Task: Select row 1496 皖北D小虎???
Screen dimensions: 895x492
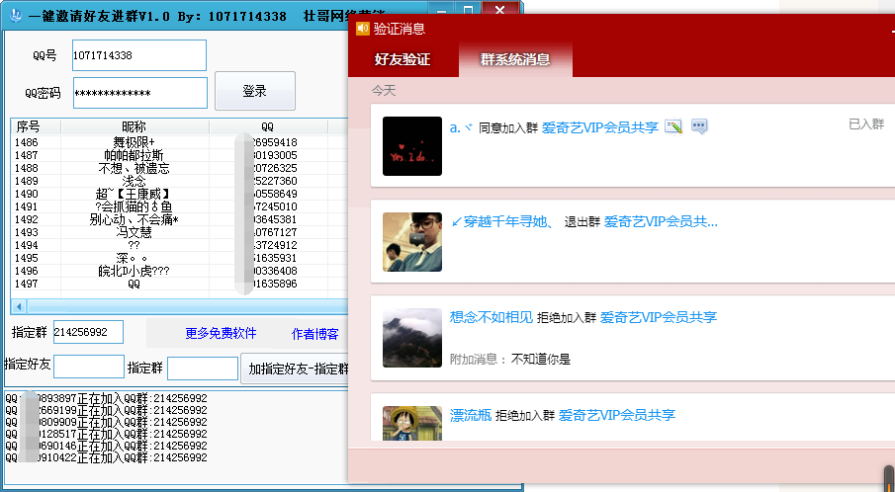Action: 179,271
